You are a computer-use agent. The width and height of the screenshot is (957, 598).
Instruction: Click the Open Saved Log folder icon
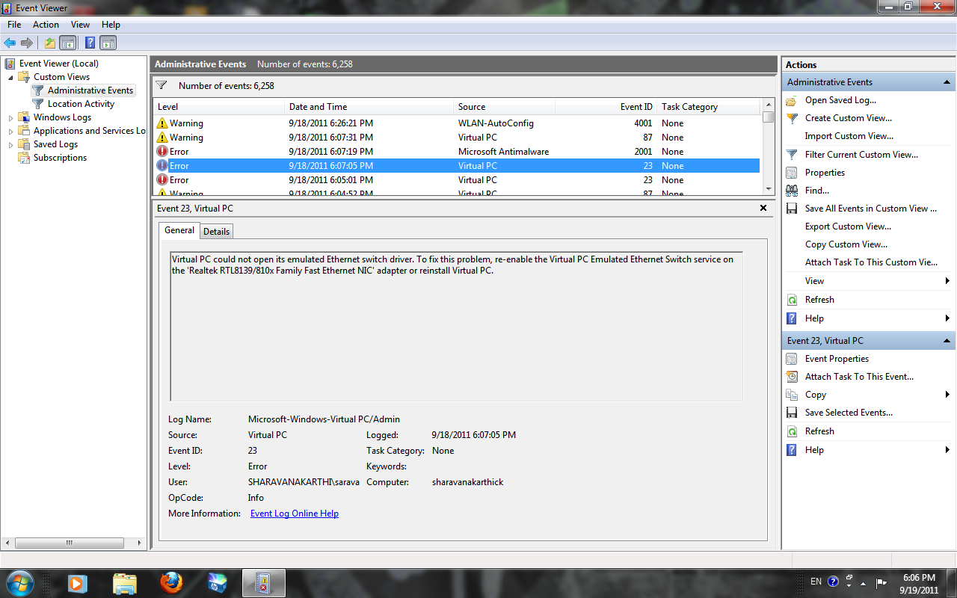(792, 100)
